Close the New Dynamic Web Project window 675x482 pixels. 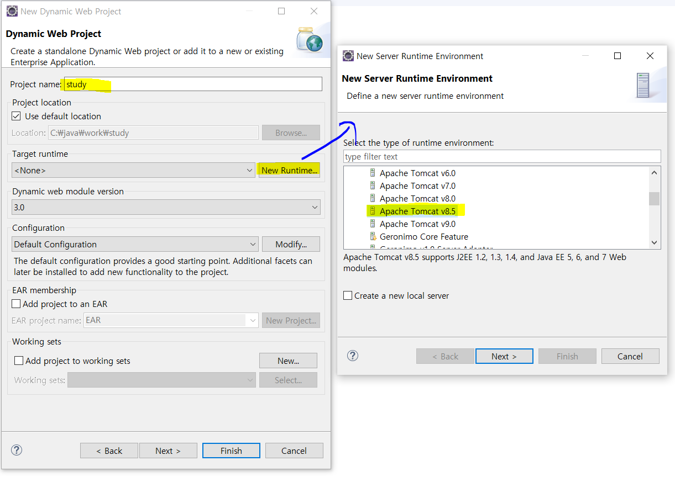point(314,11)
